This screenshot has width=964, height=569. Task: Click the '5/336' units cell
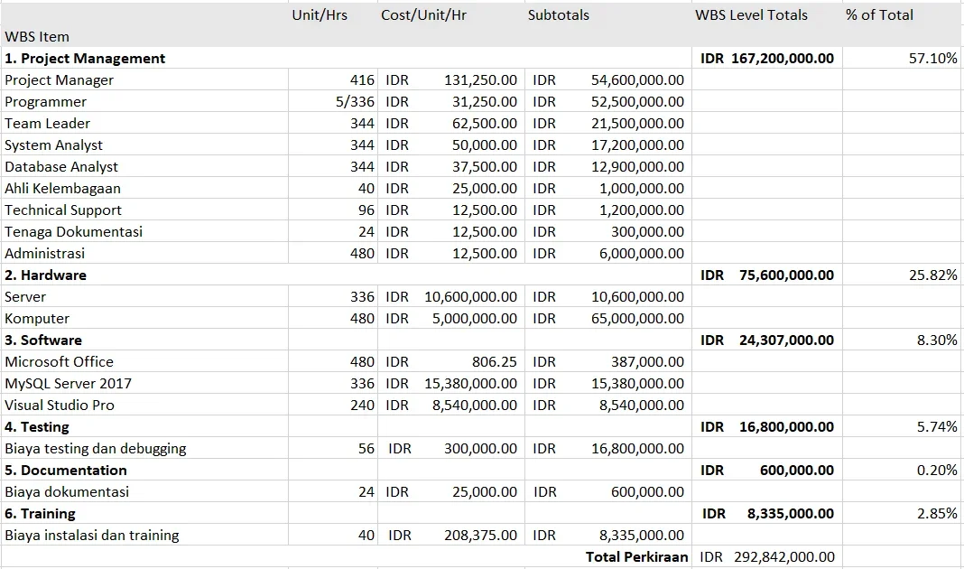(x=355, y=101)
